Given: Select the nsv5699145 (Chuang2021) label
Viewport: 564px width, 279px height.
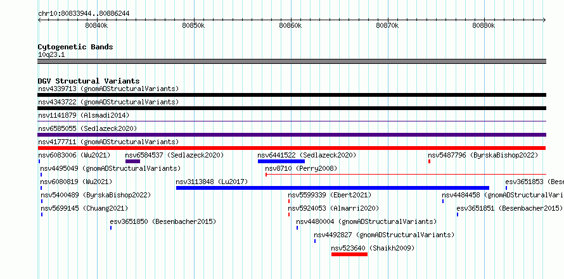Looking at the screenshot, I should coord(84,208).
